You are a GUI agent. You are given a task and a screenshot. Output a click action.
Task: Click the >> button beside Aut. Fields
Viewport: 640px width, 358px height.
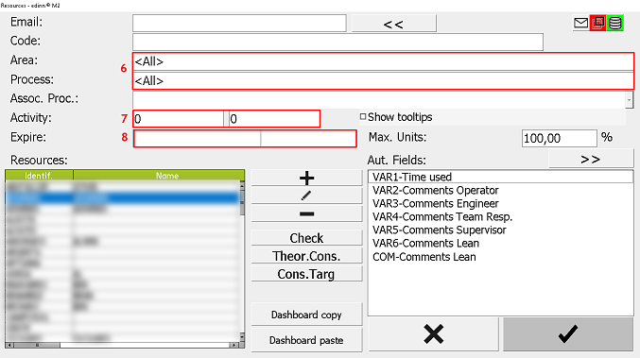[591, 159]
